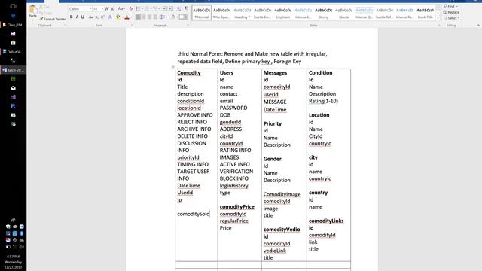Apply the Heading 1 style

click(x=243, y=13)
